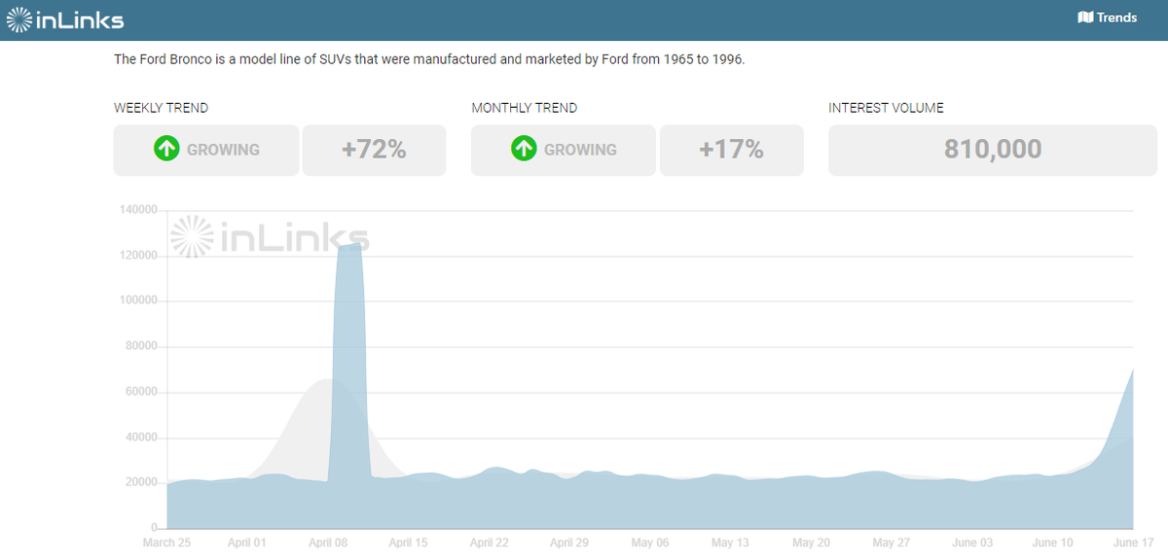Click the April 15 x-axis label
Screen dimensions: 1168x560
pos(408,542)
